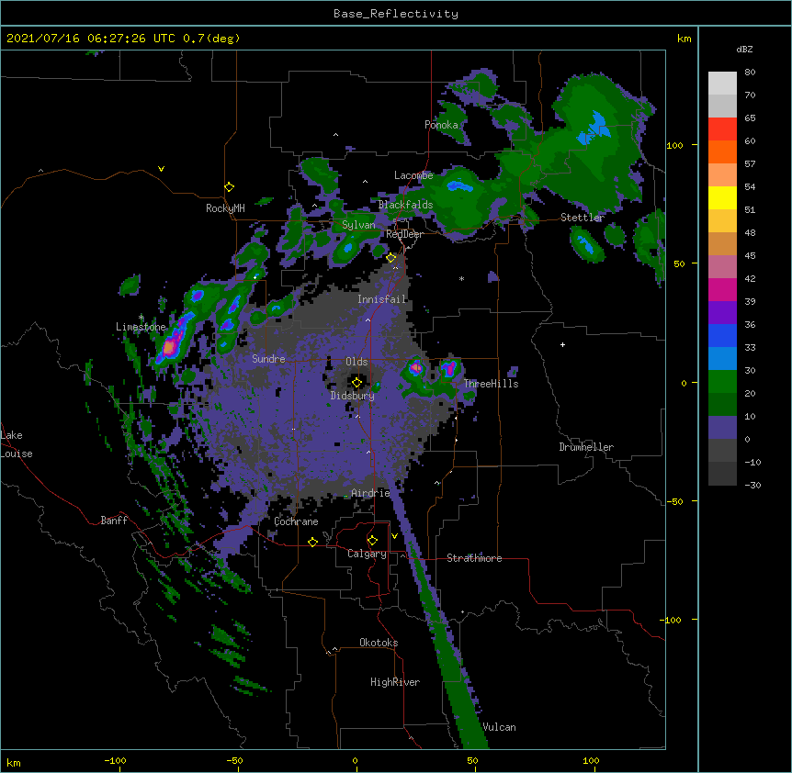Click the -50 tick on the bottom axis
Viewport: 792px width, 773px height.
pos(234,760)
